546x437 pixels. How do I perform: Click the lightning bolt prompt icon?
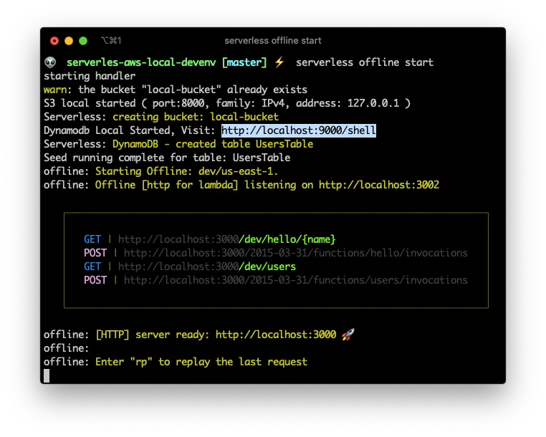(x=279, y=62)
